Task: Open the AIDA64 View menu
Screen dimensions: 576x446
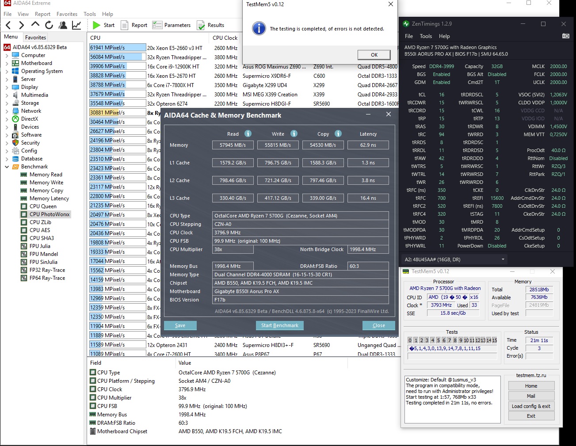Action: point(23,14)
